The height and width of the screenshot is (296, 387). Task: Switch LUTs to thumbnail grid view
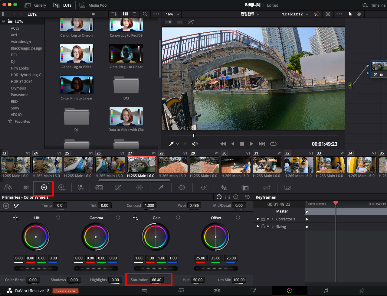[125, 14]
